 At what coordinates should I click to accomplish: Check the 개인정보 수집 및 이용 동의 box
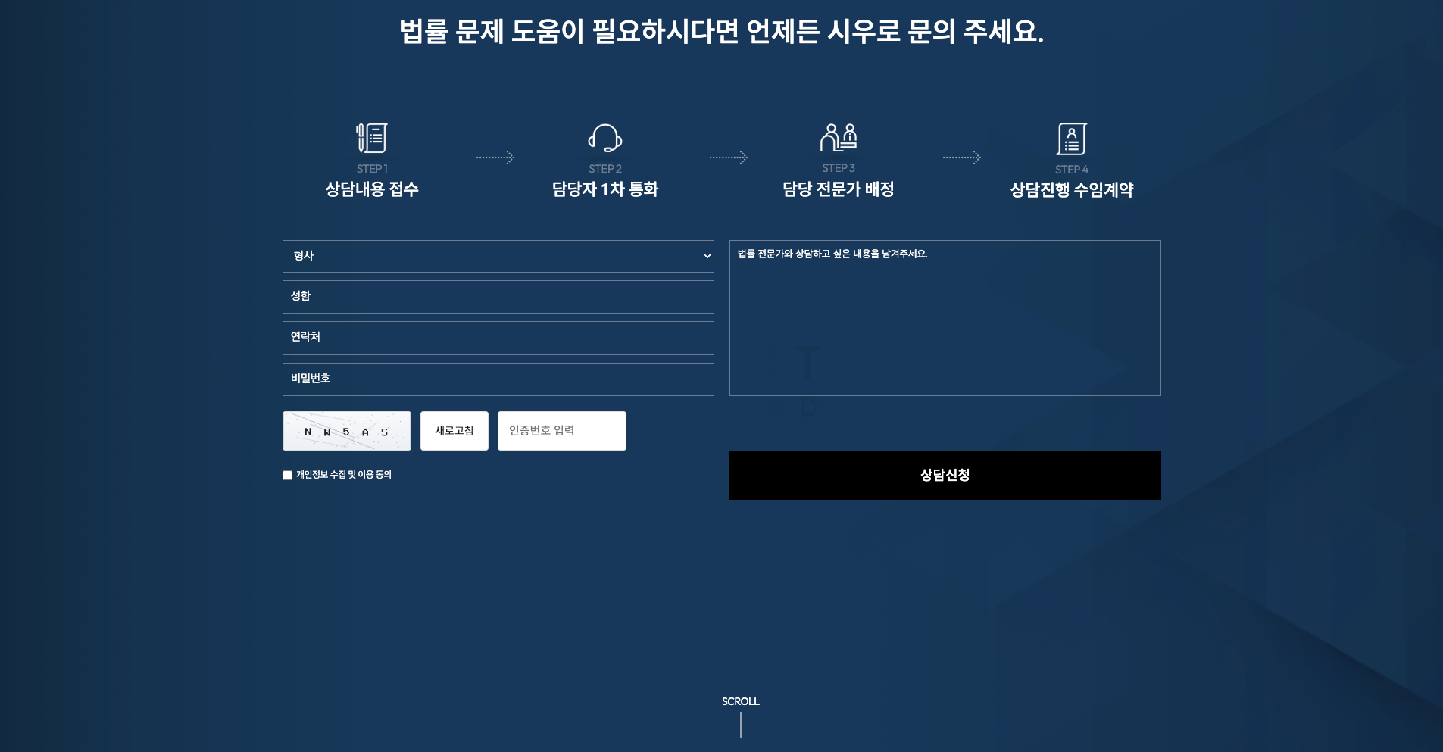point(287,475)
